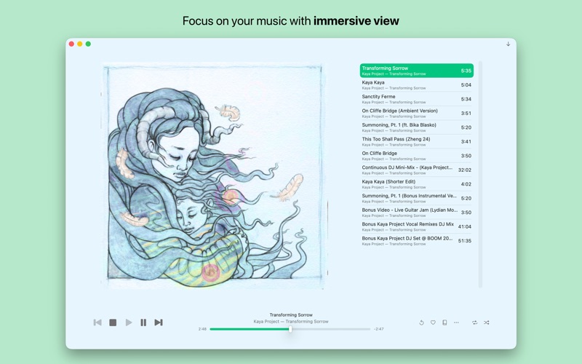The image size is (582, 364).
Task: Click the down arrow in window corner
Action: point(508,44)
